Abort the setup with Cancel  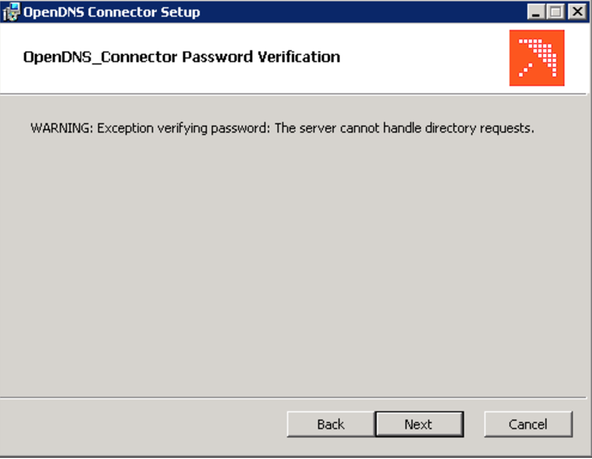pos(528,424)
